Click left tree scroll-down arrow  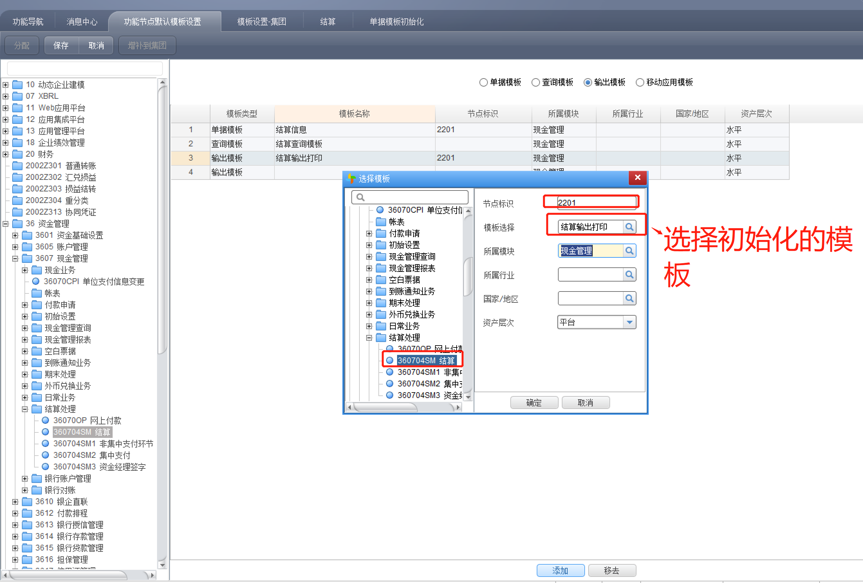point(162,565)
